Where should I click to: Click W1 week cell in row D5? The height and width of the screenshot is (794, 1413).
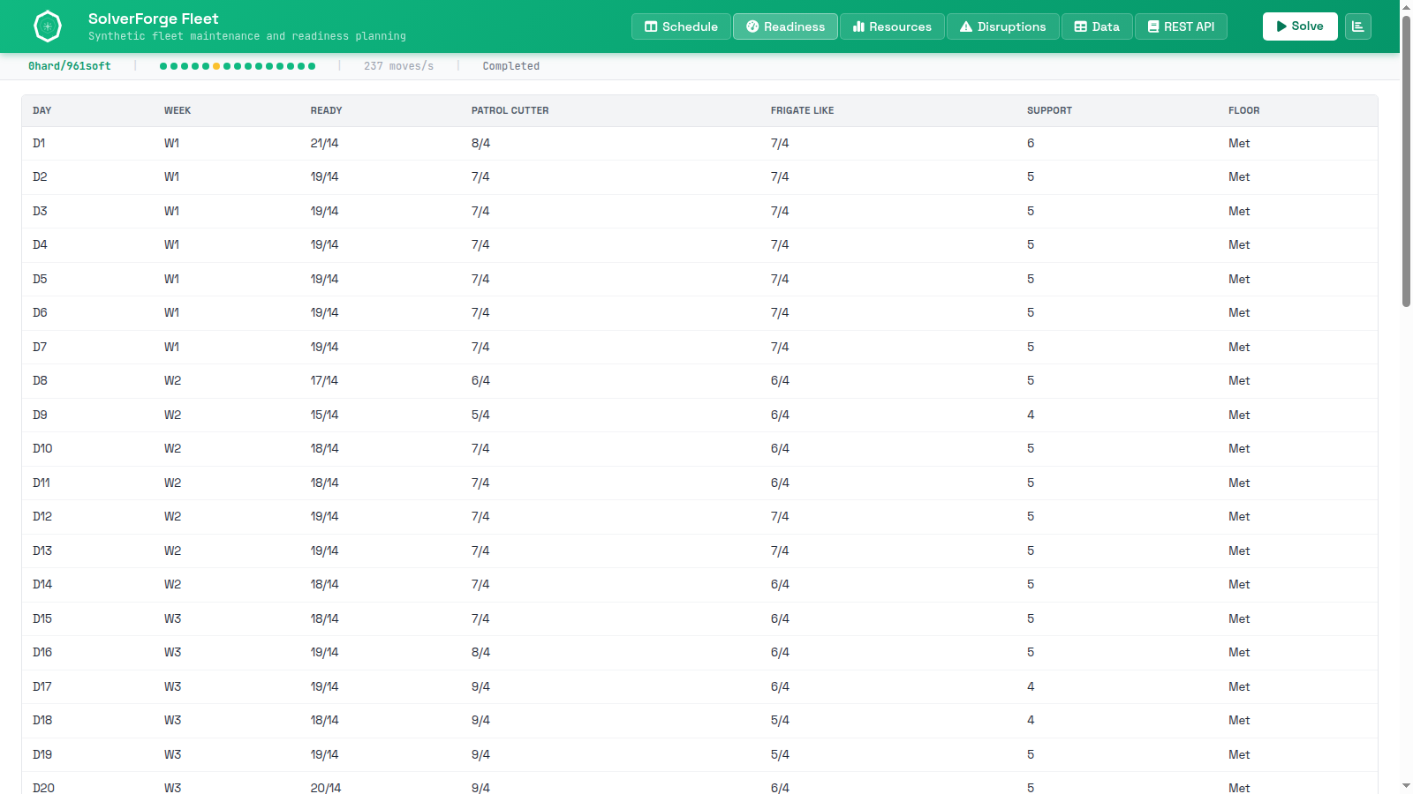171,279
